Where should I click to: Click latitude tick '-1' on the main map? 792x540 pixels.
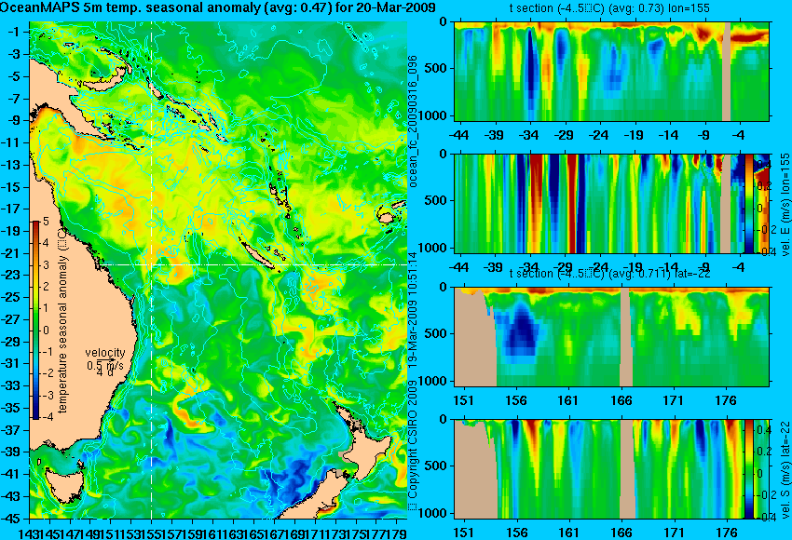pos(14,32)
